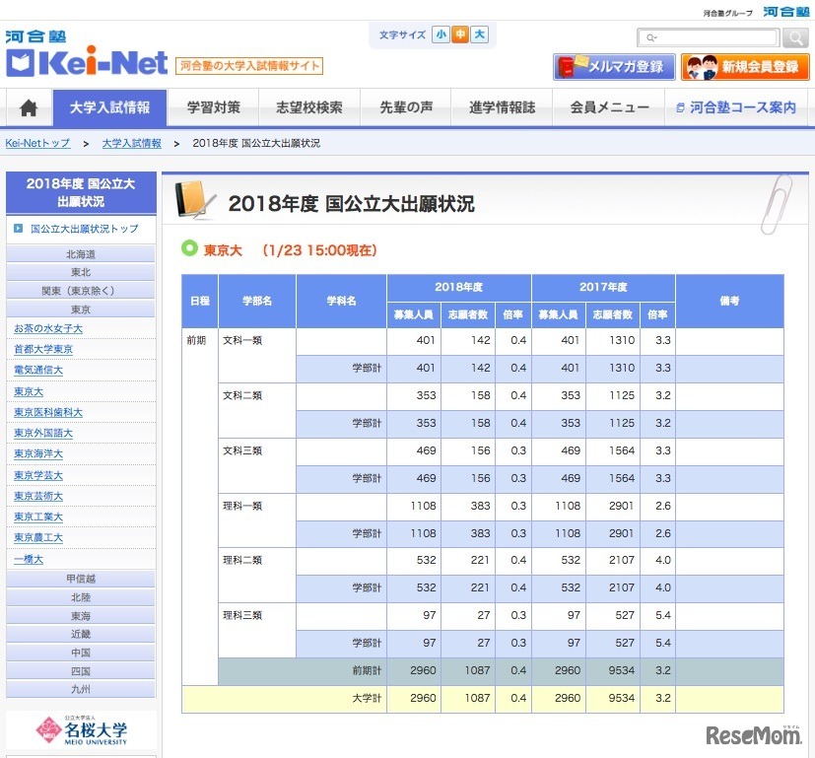Click the search magnifier icon

[794, 36]
